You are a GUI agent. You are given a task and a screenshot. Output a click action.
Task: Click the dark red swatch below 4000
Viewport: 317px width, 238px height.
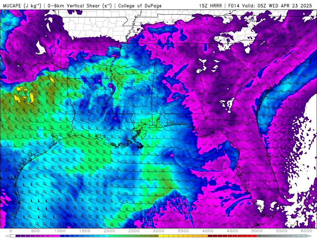tap(210, 236)
